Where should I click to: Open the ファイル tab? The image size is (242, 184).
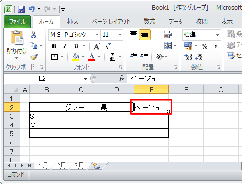click(x=17, y=22)
